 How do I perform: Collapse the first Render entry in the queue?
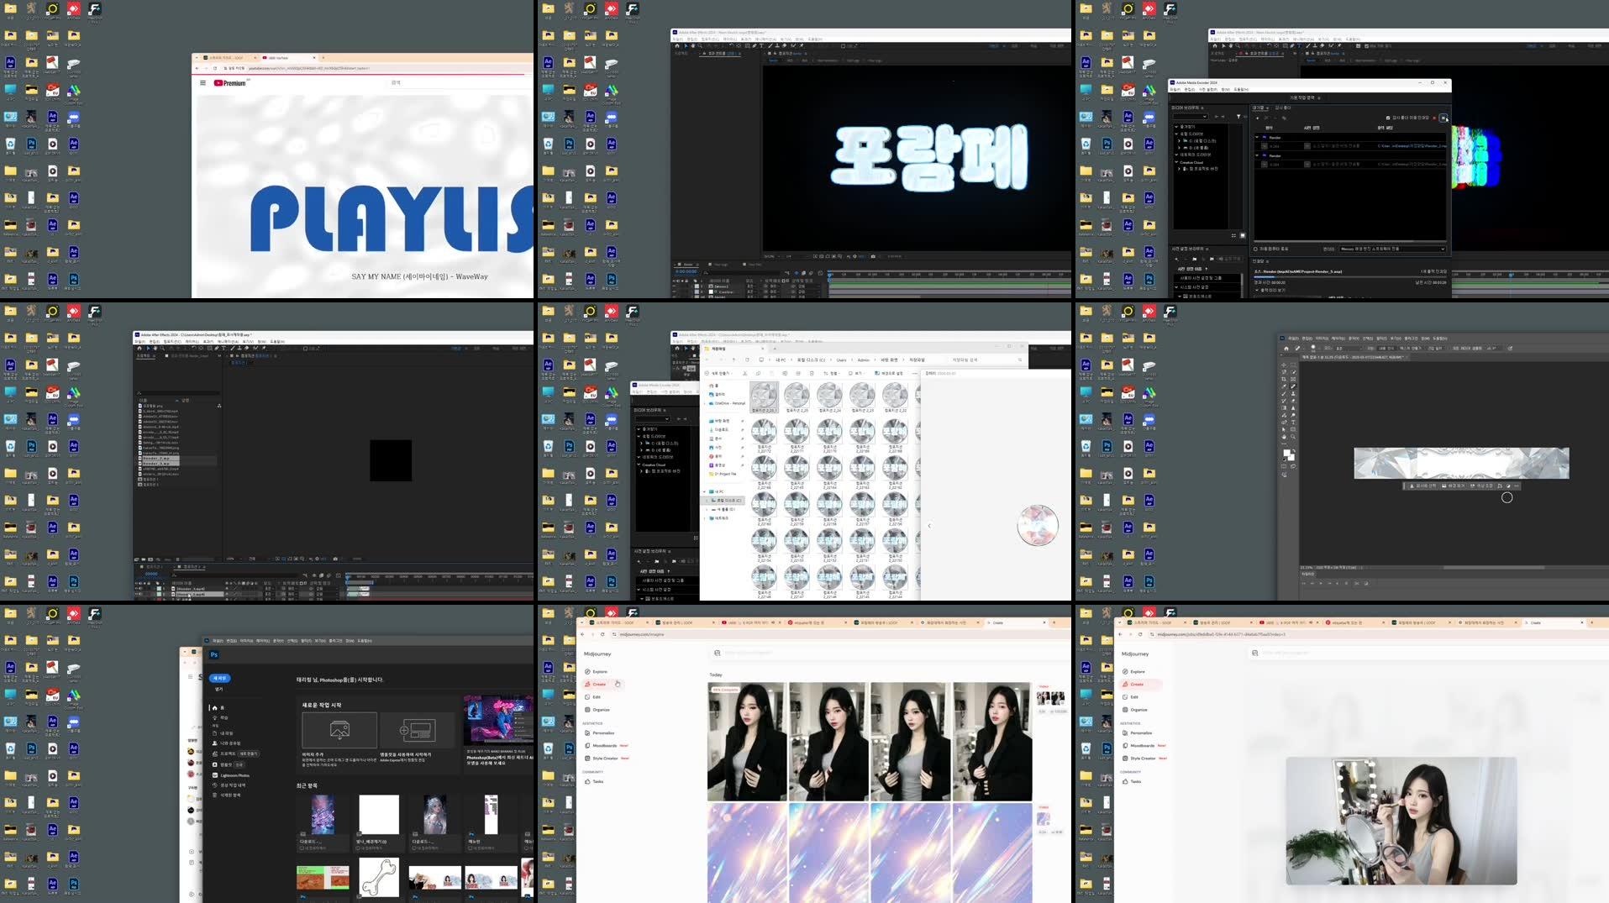coord(1258,138)
